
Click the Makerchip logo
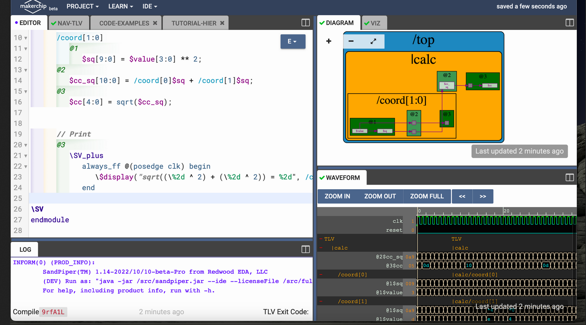tap(33, 7)
